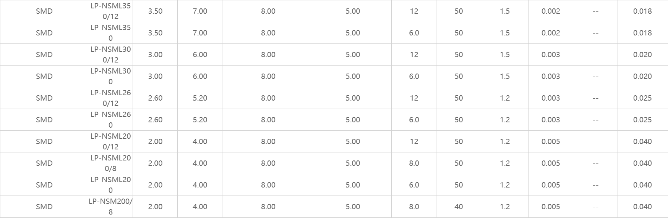Click 5.20 in the LP-NSML260 row
668x218 pixels.
pos(200,120)
